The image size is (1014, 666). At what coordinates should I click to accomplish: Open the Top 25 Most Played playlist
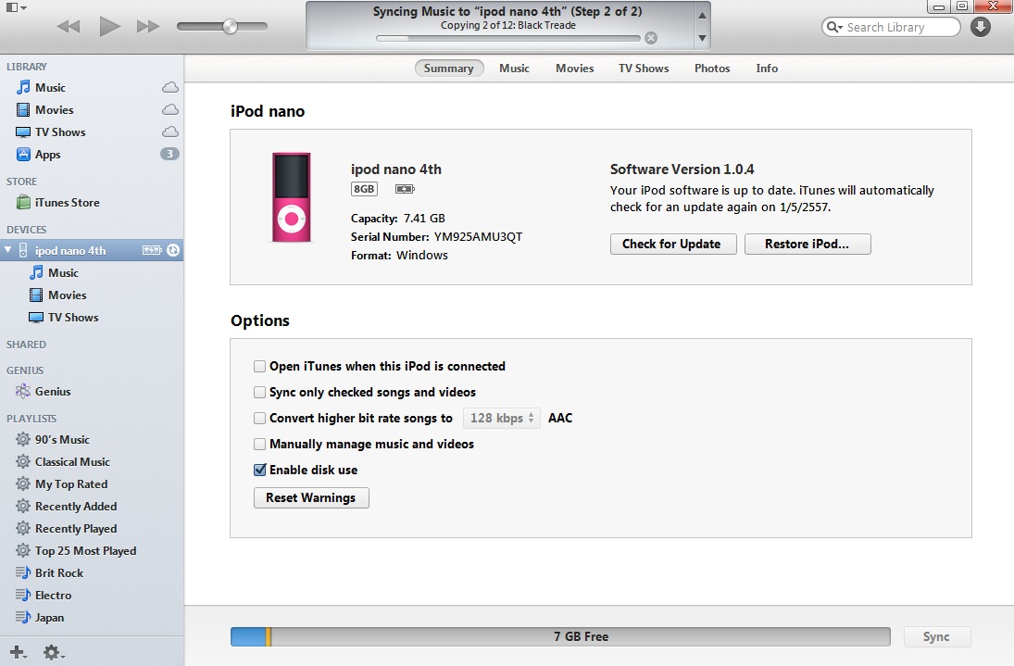tap(85, 550)
